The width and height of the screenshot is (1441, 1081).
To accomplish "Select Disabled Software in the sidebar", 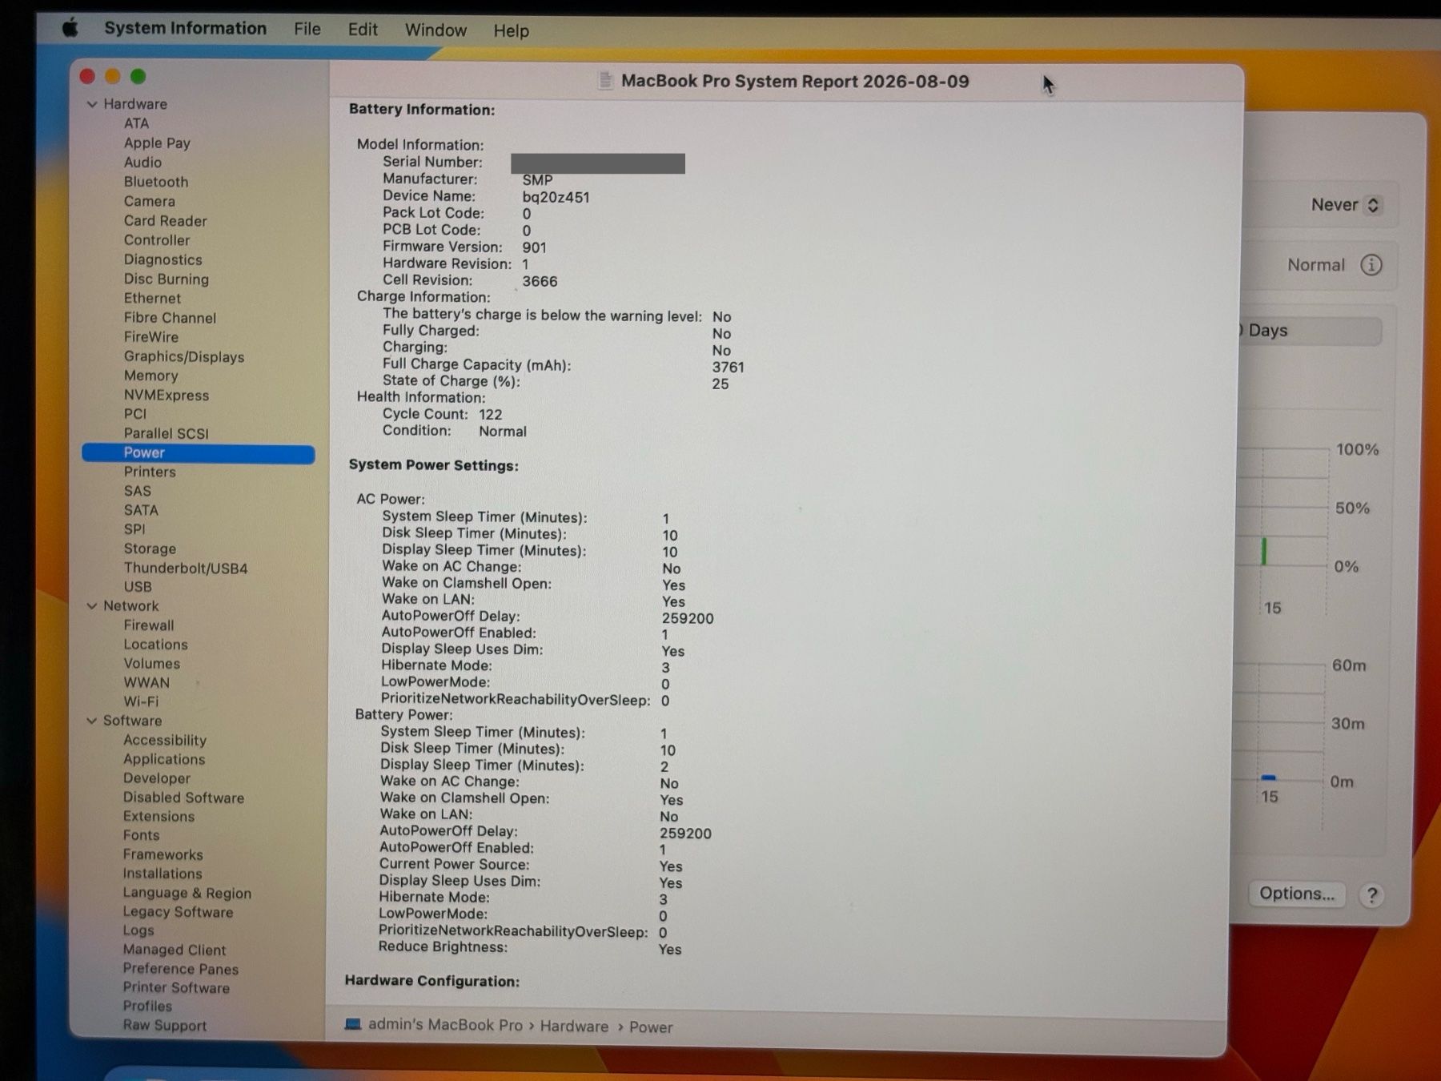I will 183,798.
